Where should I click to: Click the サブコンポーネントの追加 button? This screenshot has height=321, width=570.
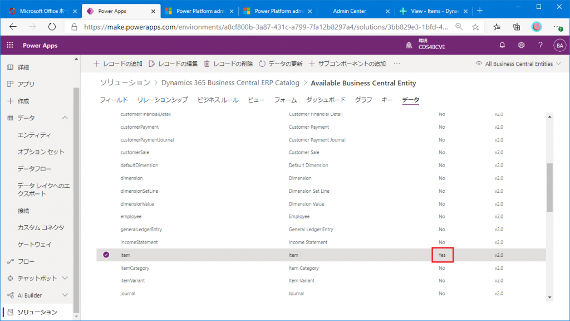[x=347, y=64]
